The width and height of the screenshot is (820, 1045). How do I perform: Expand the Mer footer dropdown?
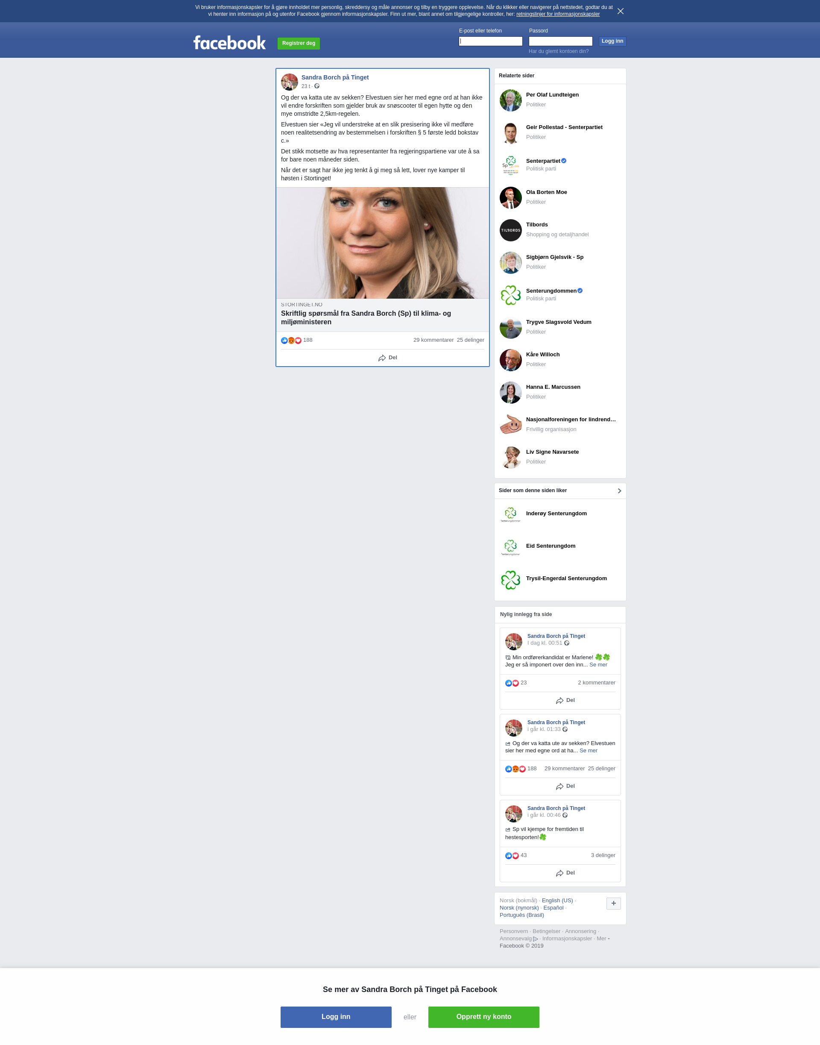click(603, 938)
